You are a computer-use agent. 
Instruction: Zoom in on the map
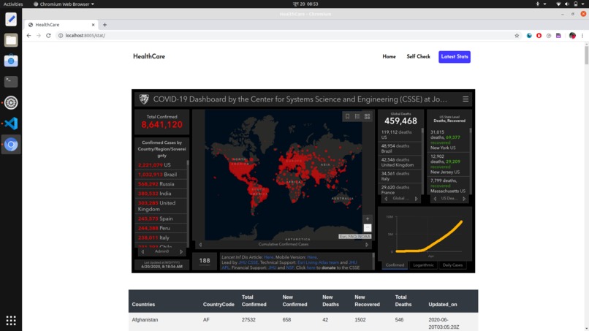pos(368,218)
